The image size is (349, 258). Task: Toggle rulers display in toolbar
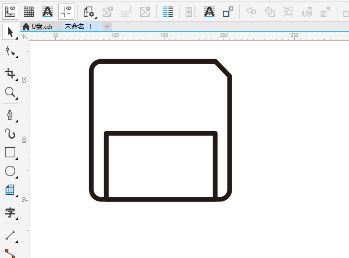click(11, 11)
